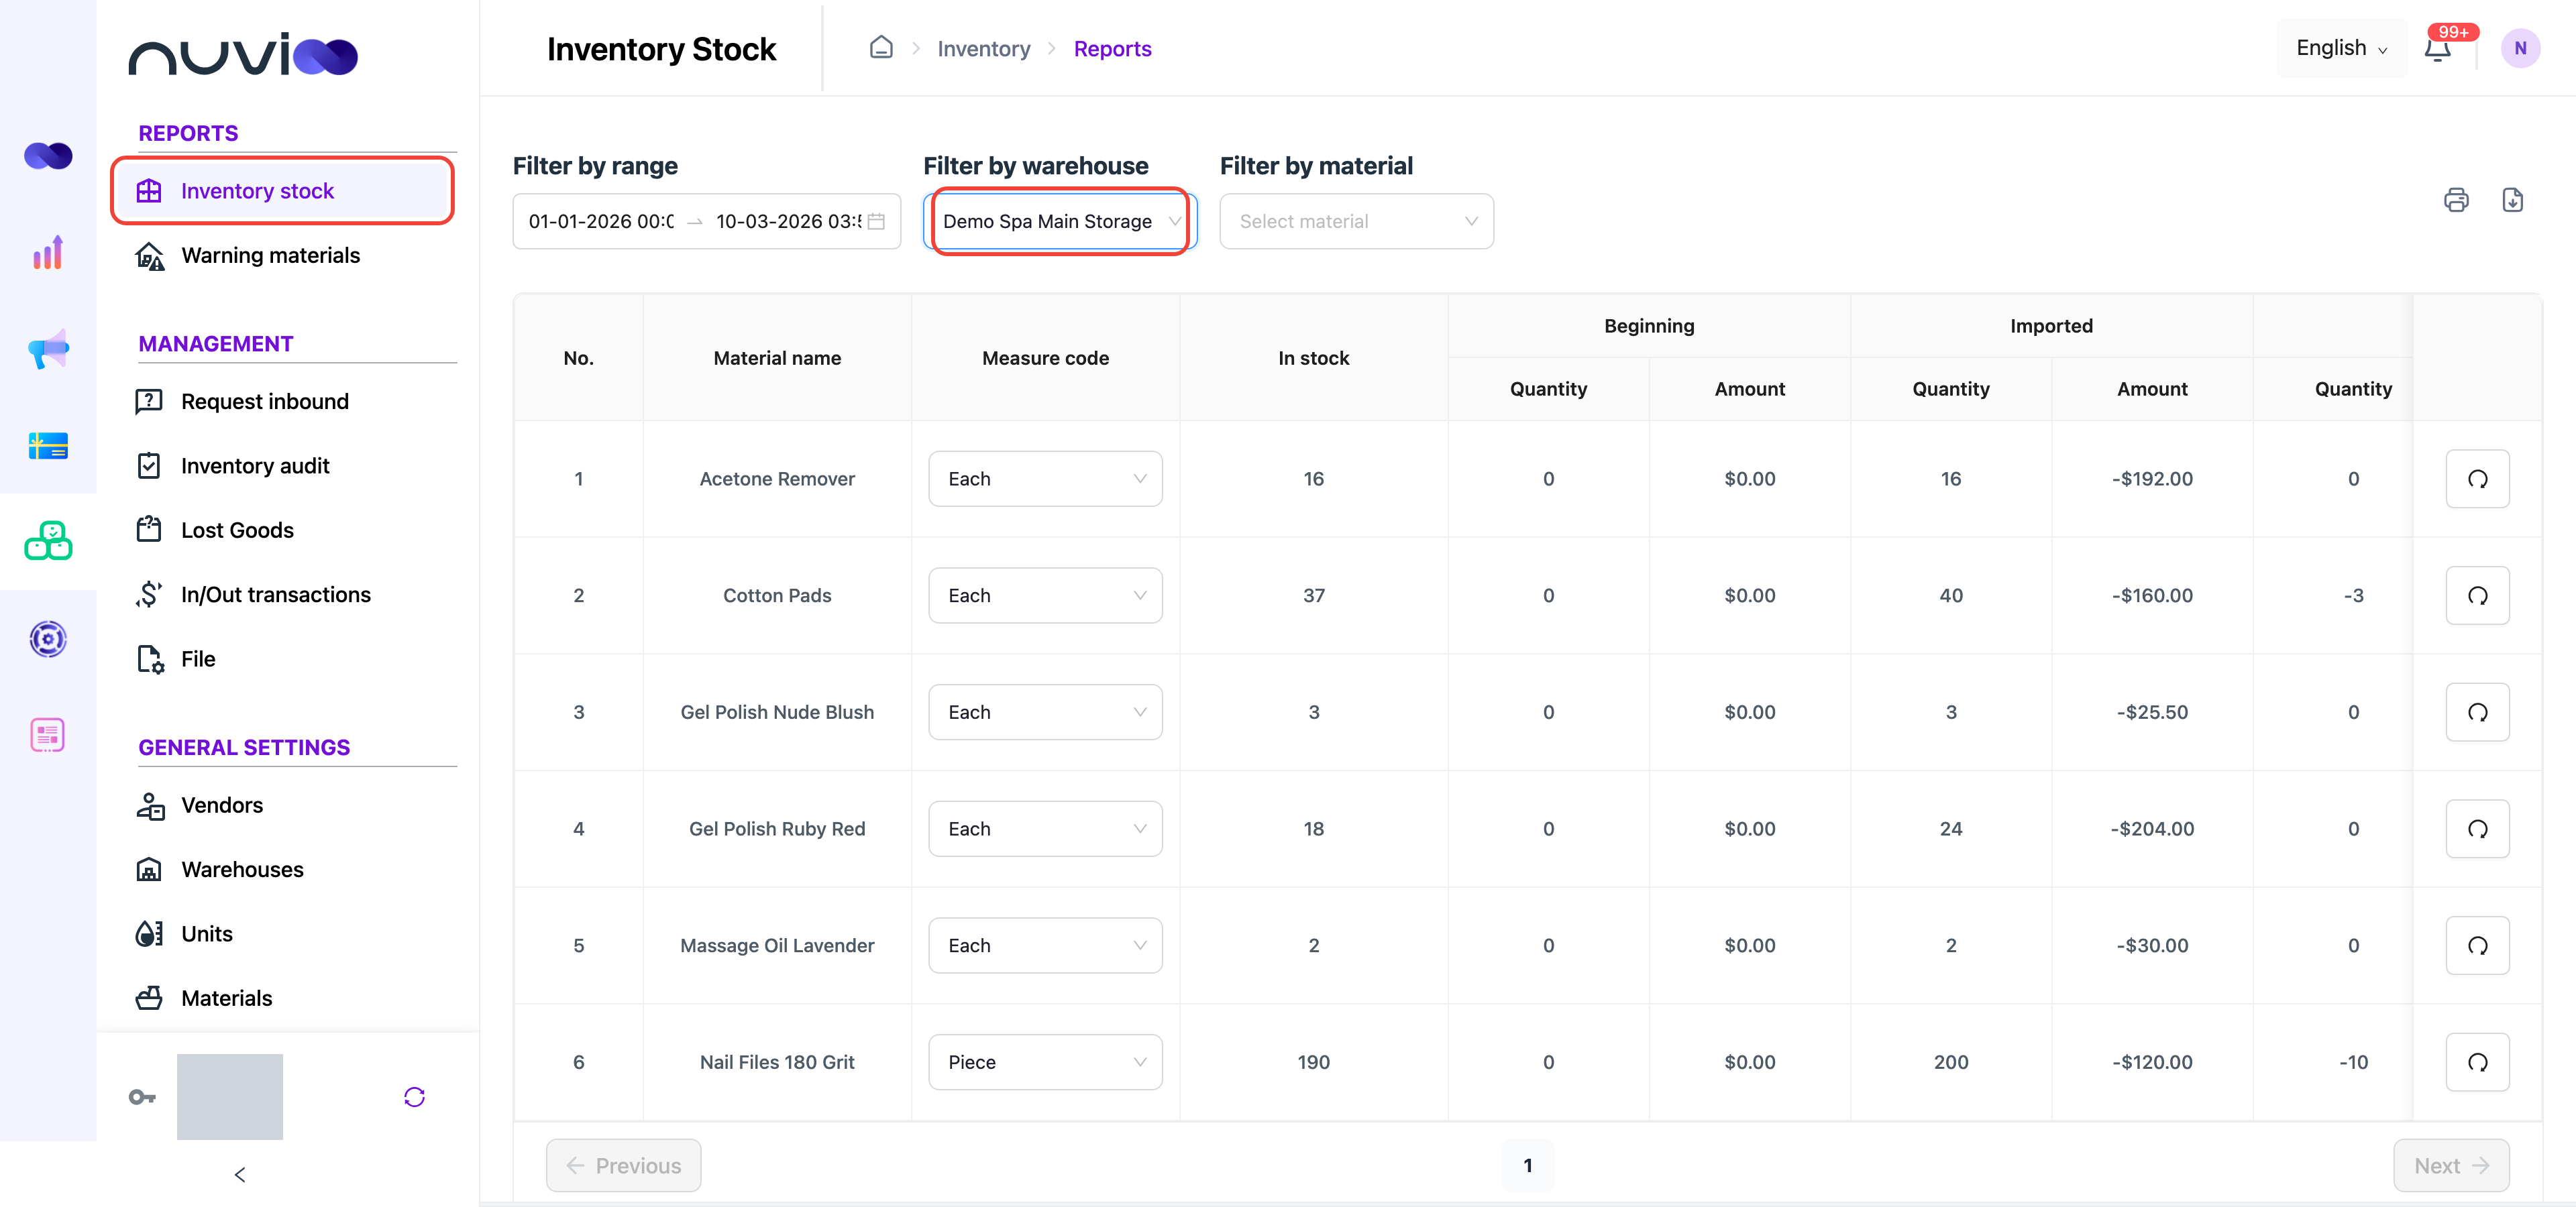This screenshot has width=2576, height=1207.
Task: Click the key icon at sidebar bottom
Action: click(x=142, y=1097)
